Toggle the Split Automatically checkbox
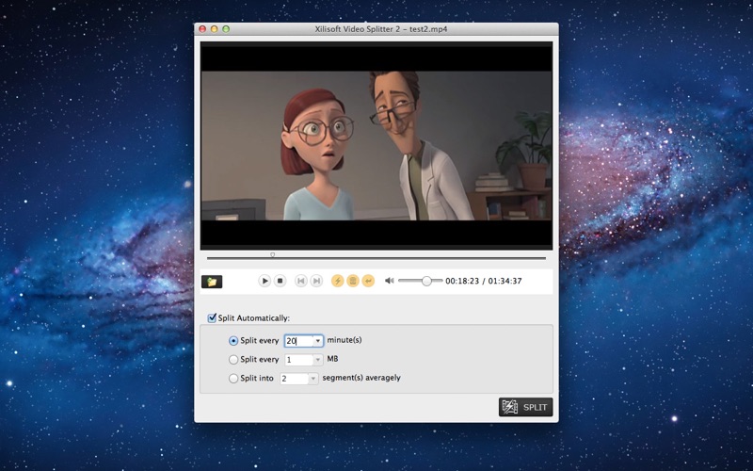753x471 pixels. click(212, 317)
